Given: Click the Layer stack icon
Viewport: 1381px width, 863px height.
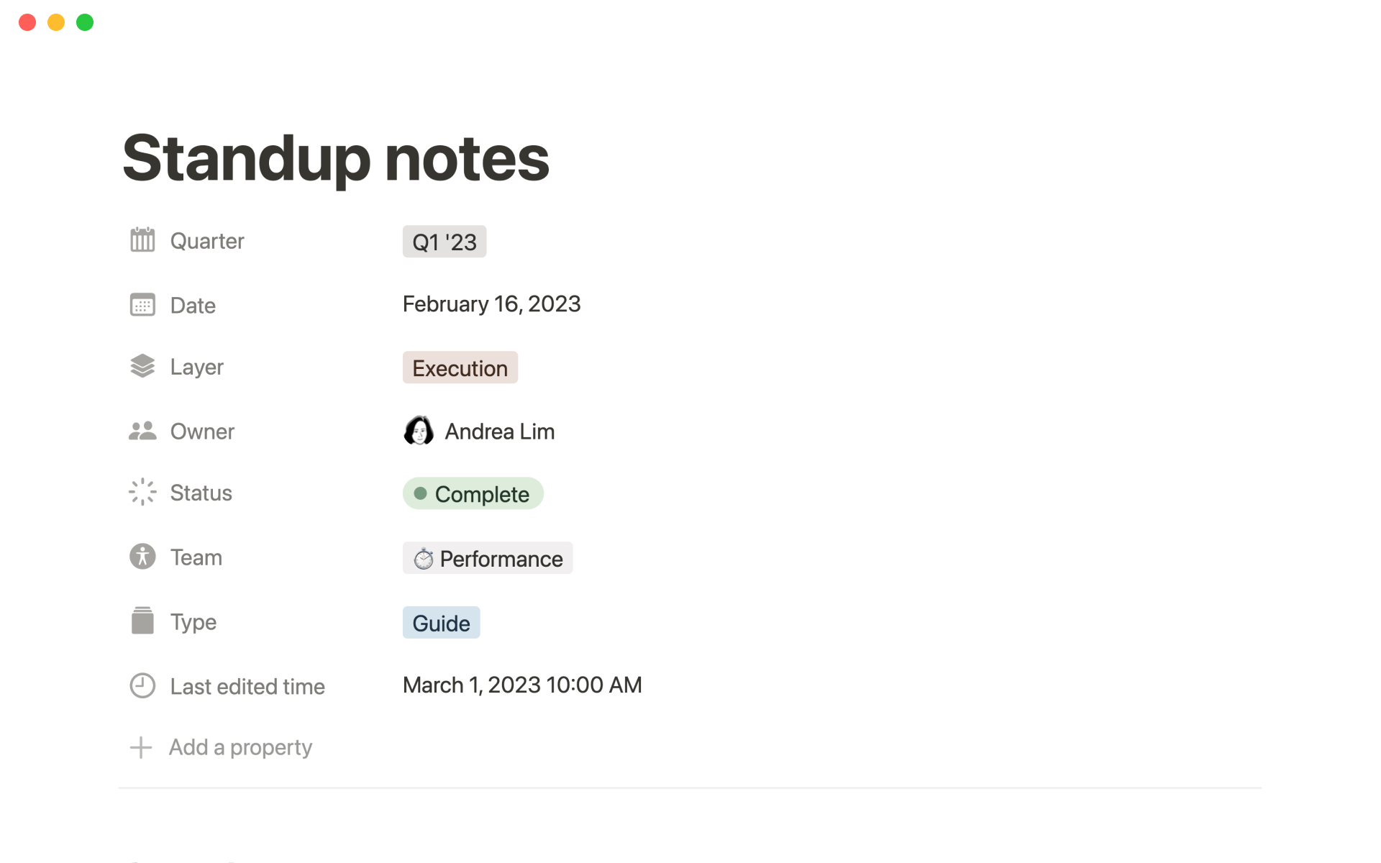Looking at the screenshot, I should point(142,366).
